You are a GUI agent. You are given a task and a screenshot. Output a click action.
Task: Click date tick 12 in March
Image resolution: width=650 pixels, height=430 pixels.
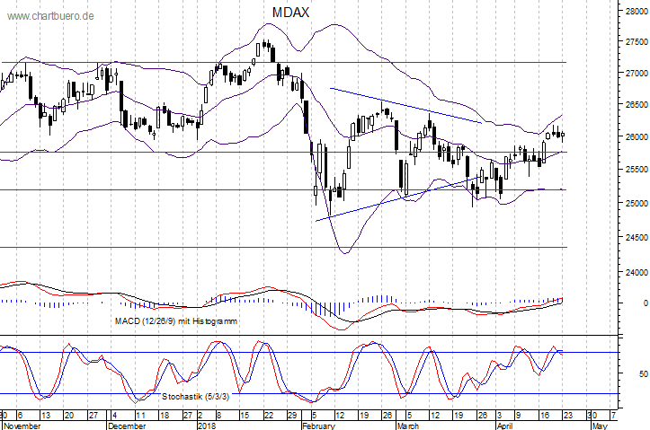[434, 416]
